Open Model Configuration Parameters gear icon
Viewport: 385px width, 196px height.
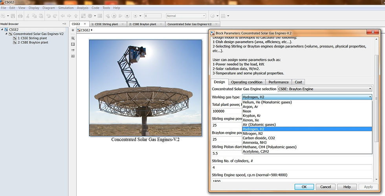coord(90,16)
